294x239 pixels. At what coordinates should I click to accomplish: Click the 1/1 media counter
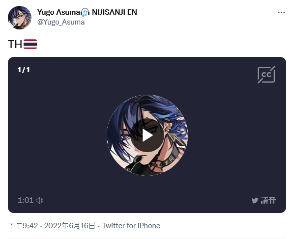24,70
